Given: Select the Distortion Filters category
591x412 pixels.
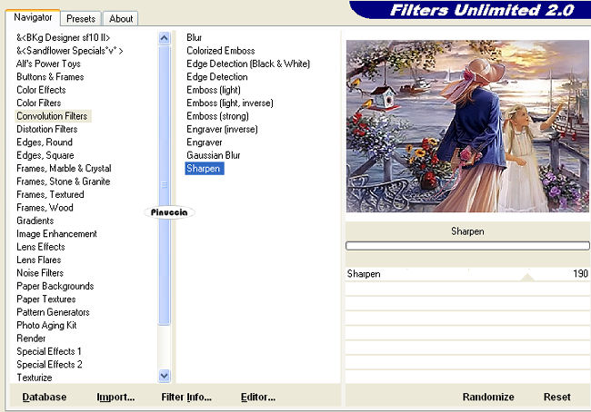Looking at the screenshot, I should tap(46, 129).
